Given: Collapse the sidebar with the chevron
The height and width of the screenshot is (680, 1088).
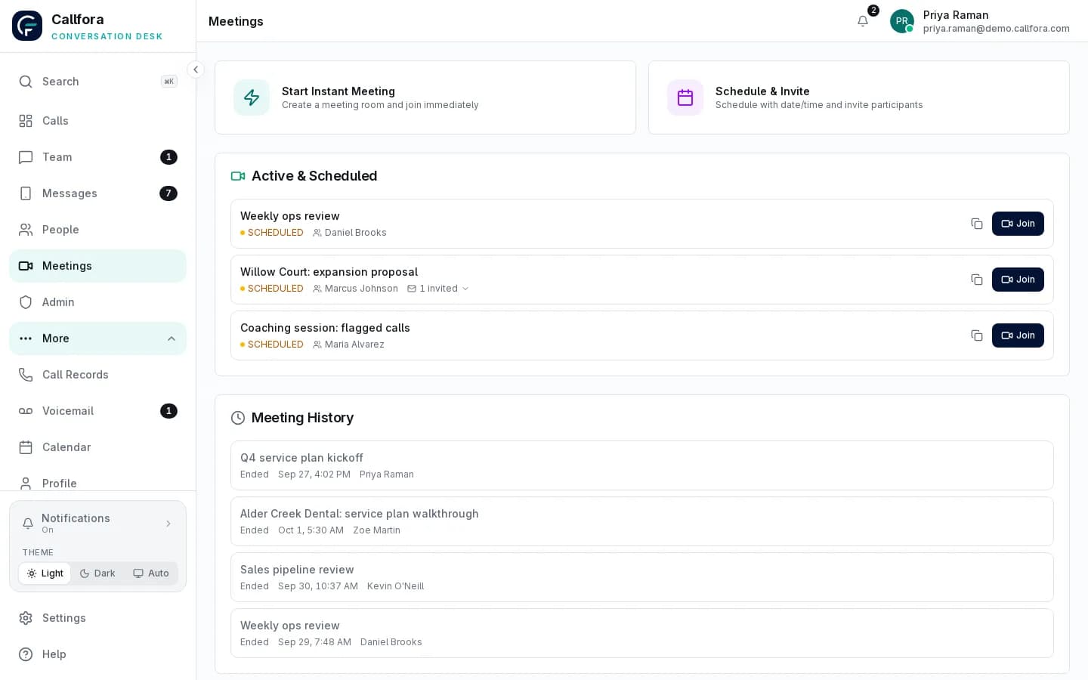Looking at the screenshot, I should click(x=196, y=70).
